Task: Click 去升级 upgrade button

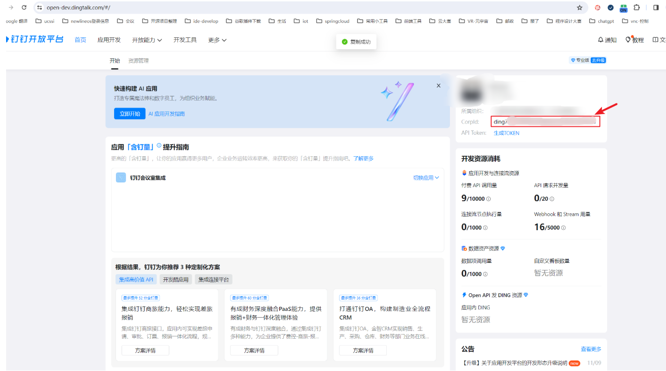Action: 598,60
